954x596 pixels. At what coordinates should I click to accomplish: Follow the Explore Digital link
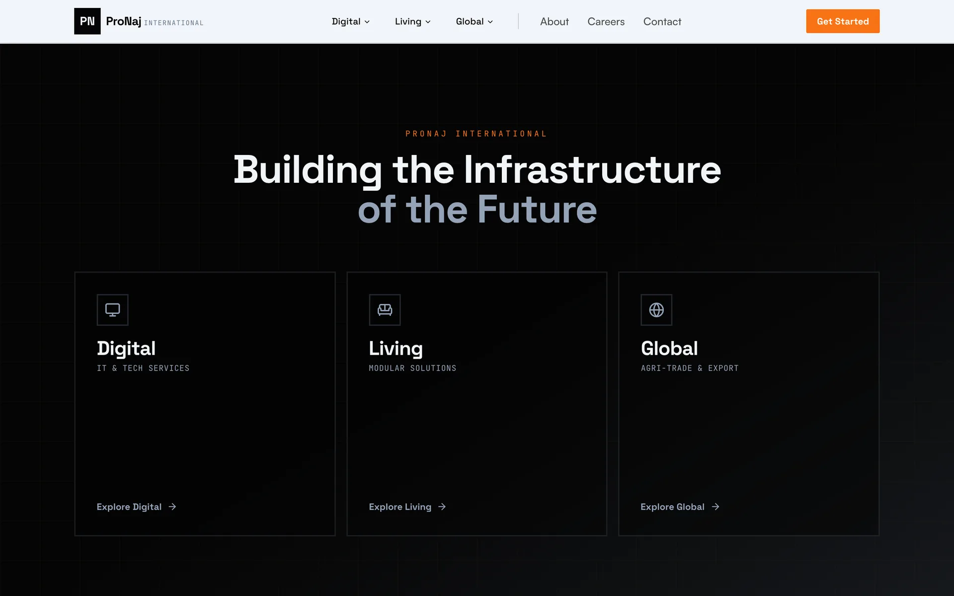[137, 507]
